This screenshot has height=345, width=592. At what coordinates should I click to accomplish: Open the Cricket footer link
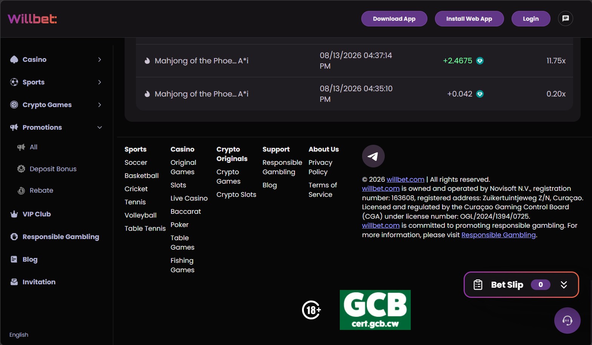click(136, 189)
